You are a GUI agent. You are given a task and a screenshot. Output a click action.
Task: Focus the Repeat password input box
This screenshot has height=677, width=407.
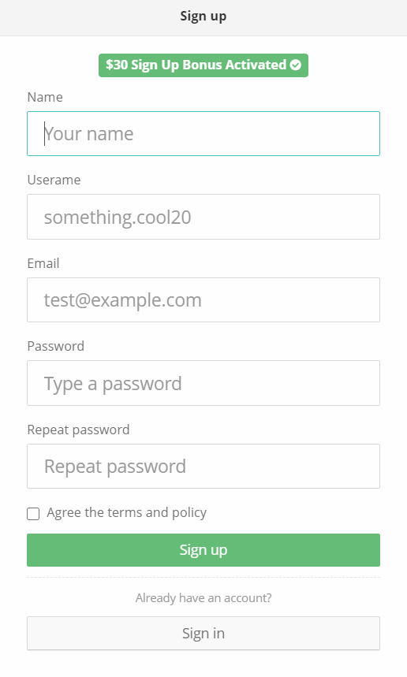tap(203, 466)
